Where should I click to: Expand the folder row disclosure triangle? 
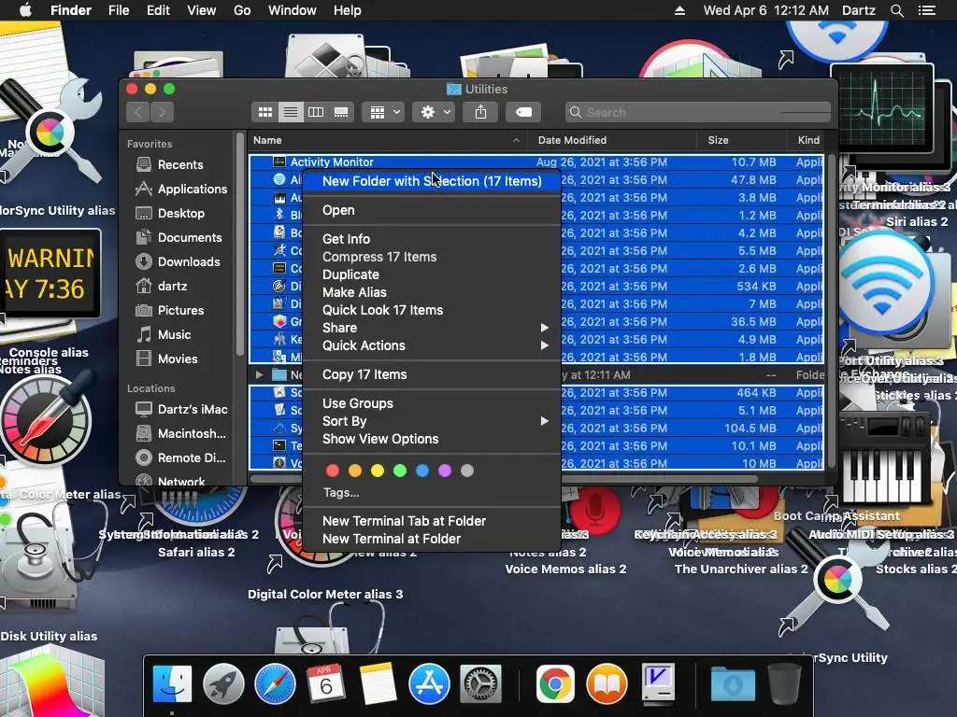(x=260, y=374)
